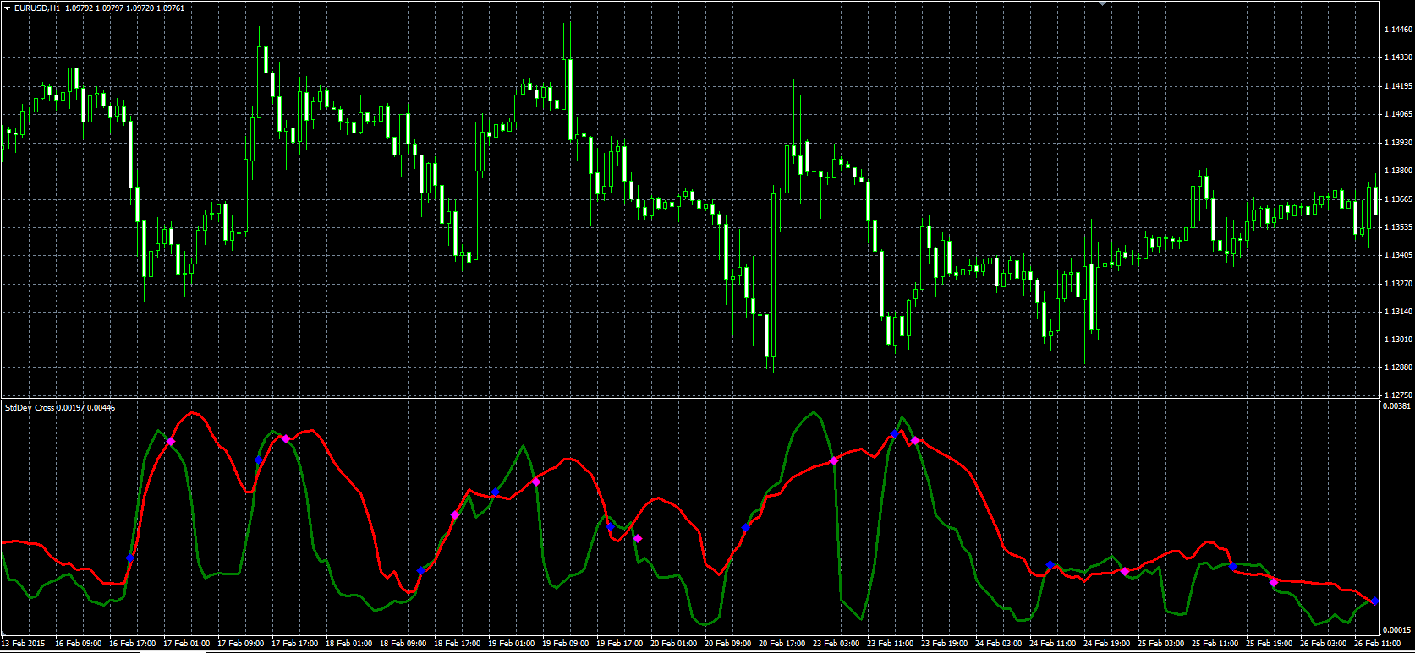Click the EURUSD,H1 chart title
Viewport: 1415px width, 653px height.
(37, 8)
